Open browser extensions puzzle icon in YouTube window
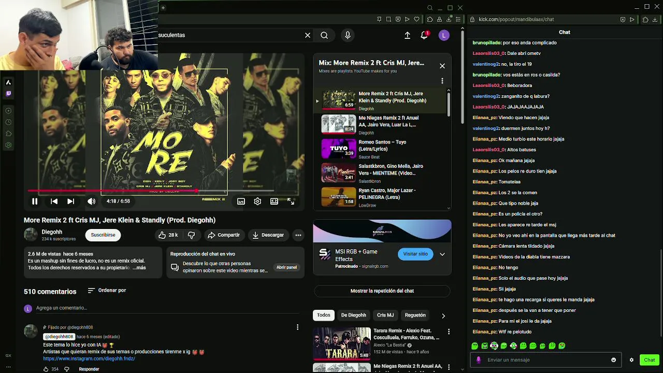Viewport: 663px width, 373px height. (x=430, y=19)
